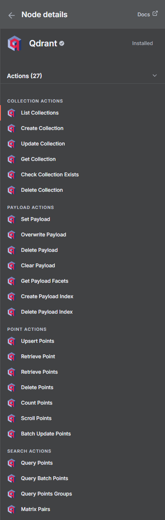The height and width of the screenshot is (520, 165).
Task: Click the Actions (27) heading
Action: 24,76
